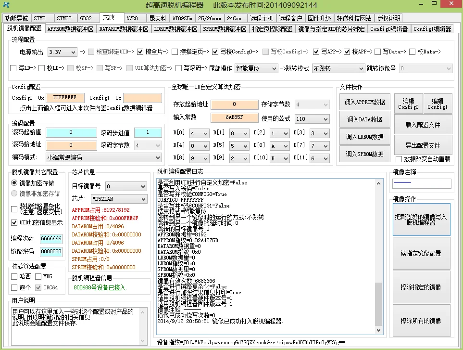Click the Config0 value field FFFFFFFF
The height and width of the screenshot is (350, 463).
click(65, 98)
